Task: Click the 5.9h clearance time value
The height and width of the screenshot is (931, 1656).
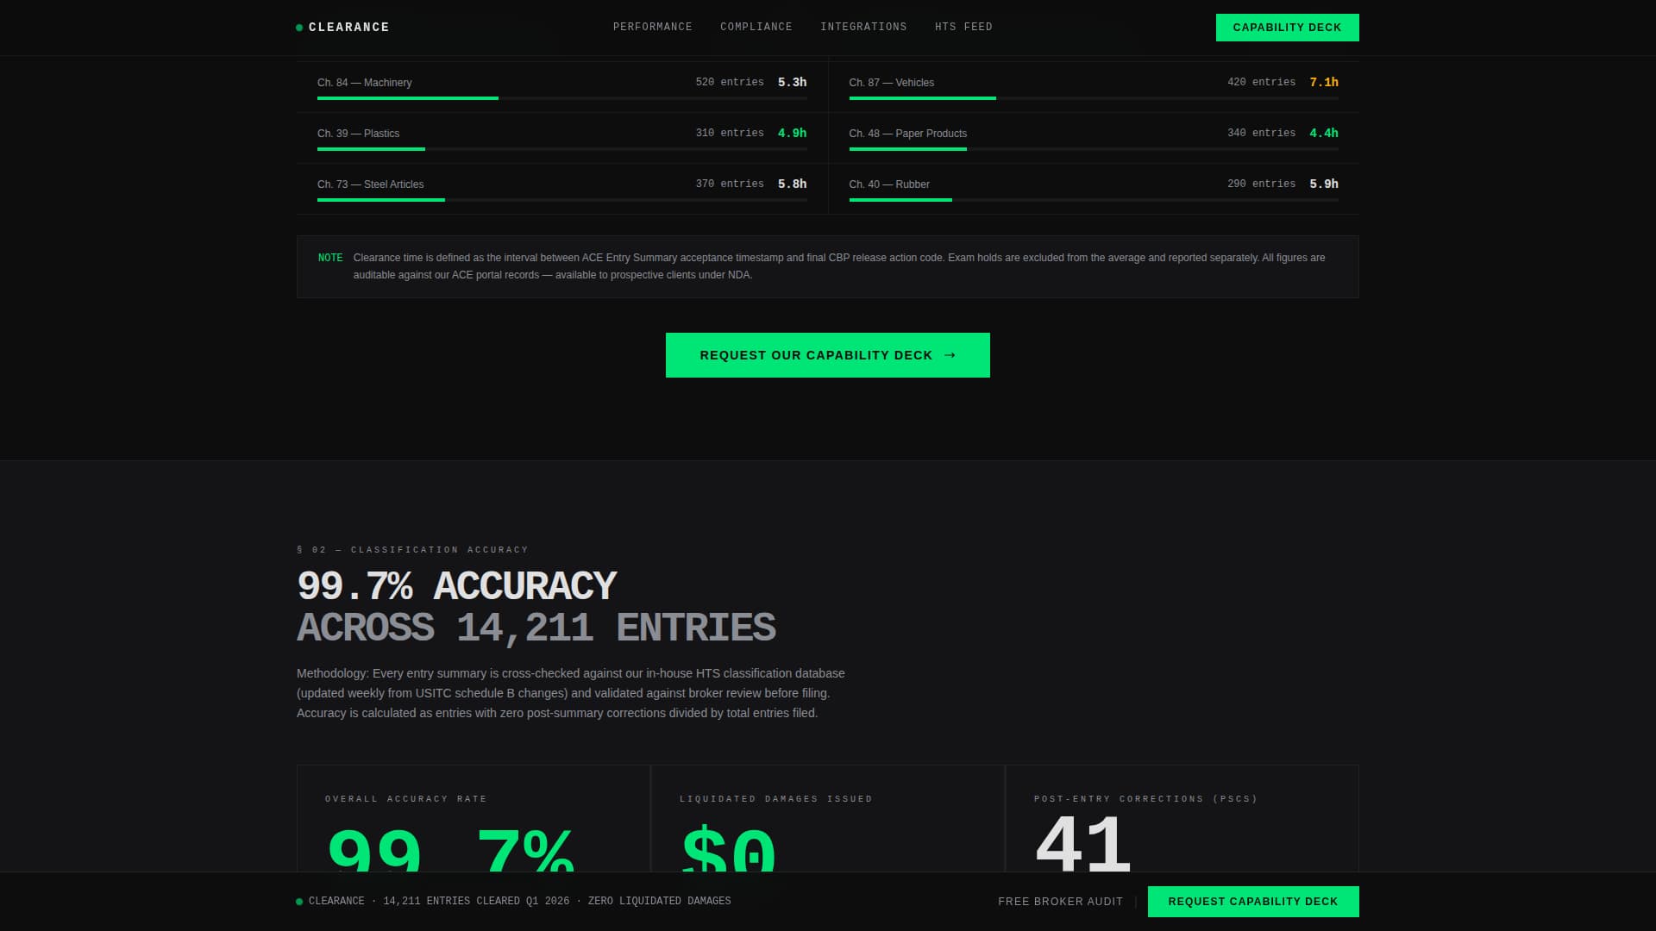Action: (x=1324, y=184)
